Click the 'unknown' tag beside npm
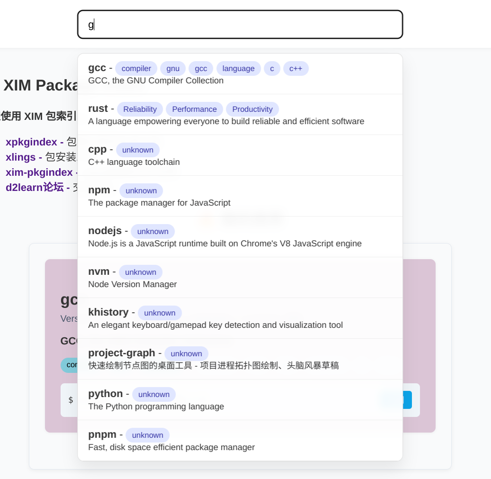The image size is (491, 479). pyautogui.click(x=141, y=190)
